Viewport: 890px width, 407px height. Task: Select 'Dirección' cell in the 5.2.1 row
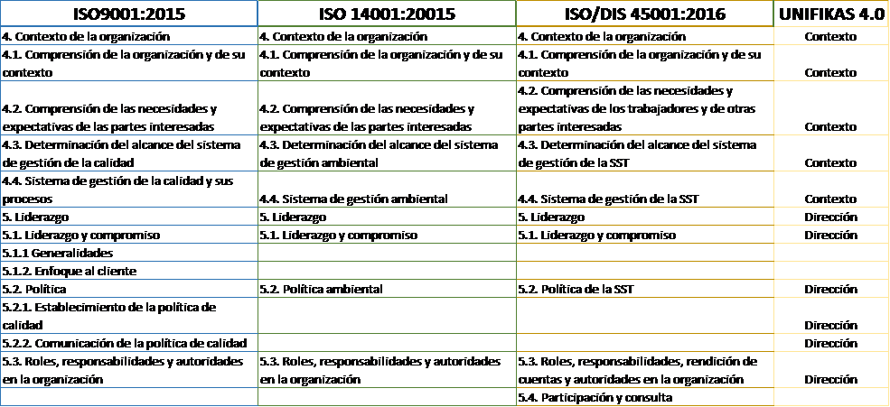pyautogui.click(x=831, y=316)
